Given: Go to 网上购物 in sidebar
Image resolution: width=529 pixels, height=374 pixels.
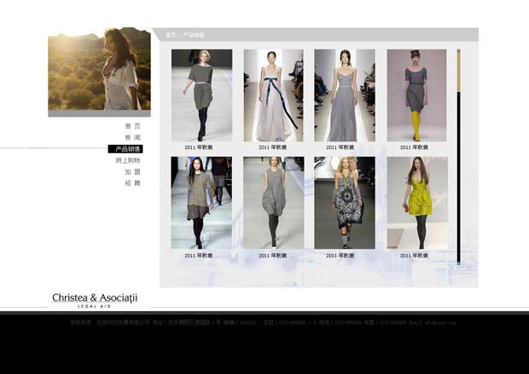Looking at the screenshot, I should click(128, 160).
